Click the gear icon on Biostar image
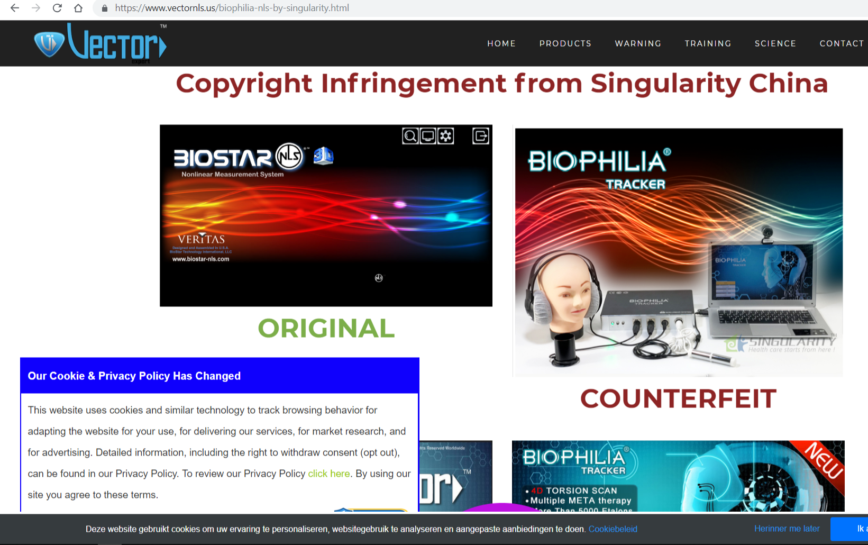 (x=446, y=136)
